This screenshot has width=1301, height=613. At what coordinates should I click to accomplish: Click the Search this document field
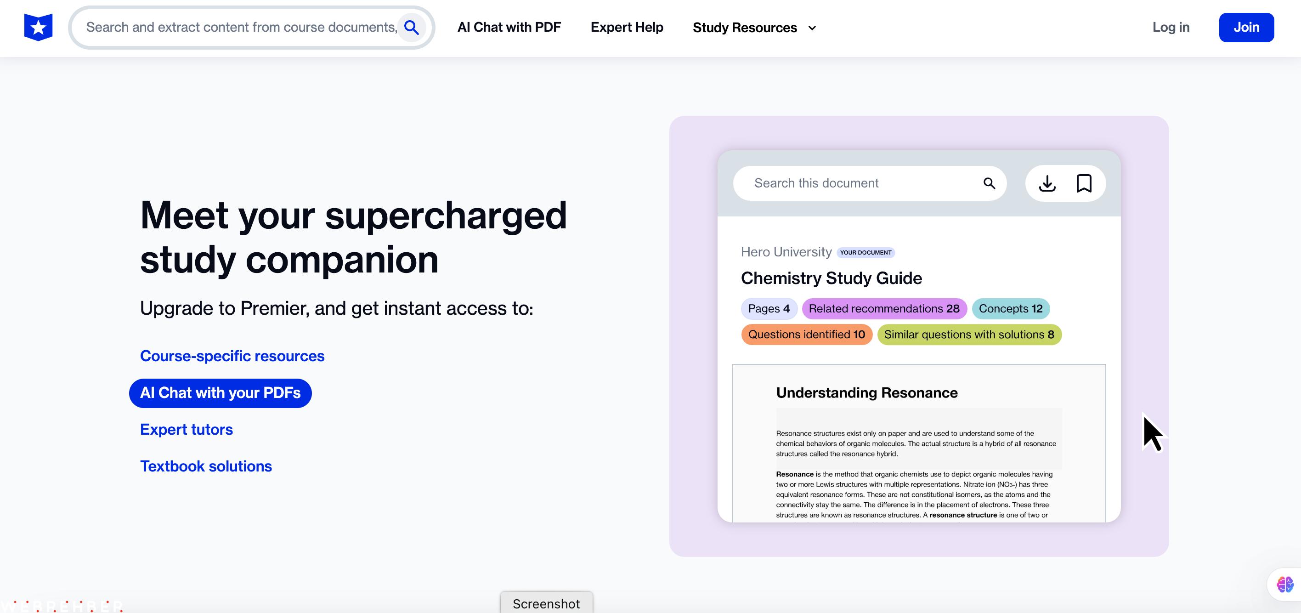[x=869, y=183]
